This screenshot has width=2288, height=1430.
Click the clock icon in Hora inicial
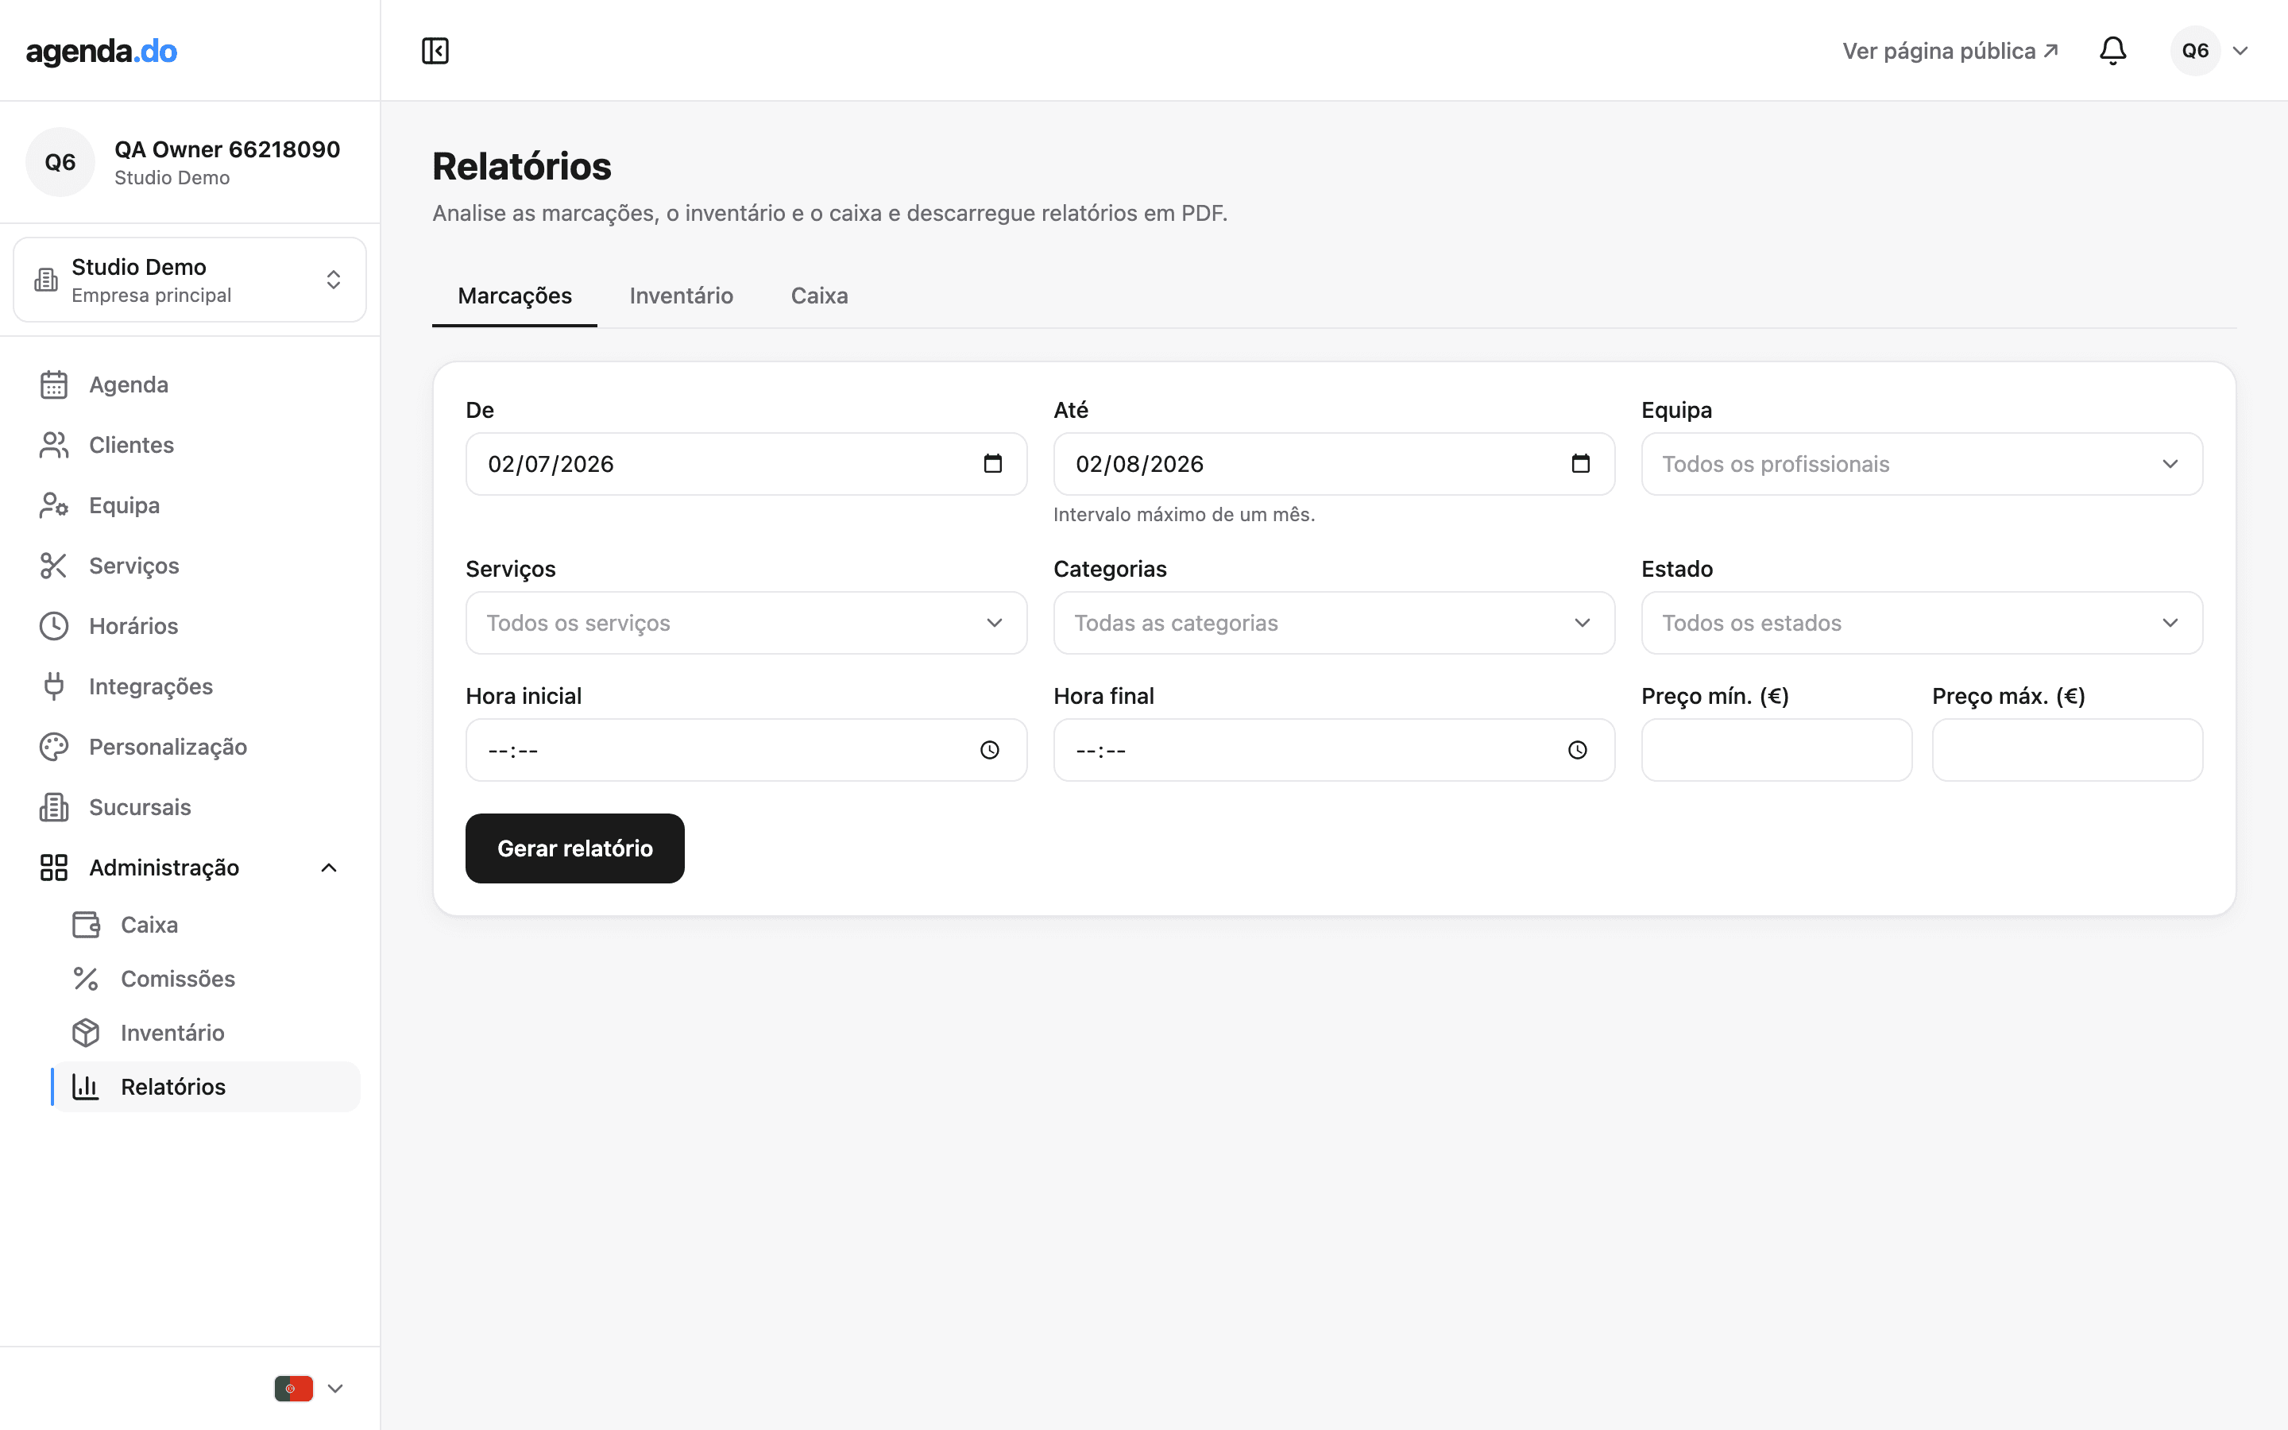(x=990, y=750)
